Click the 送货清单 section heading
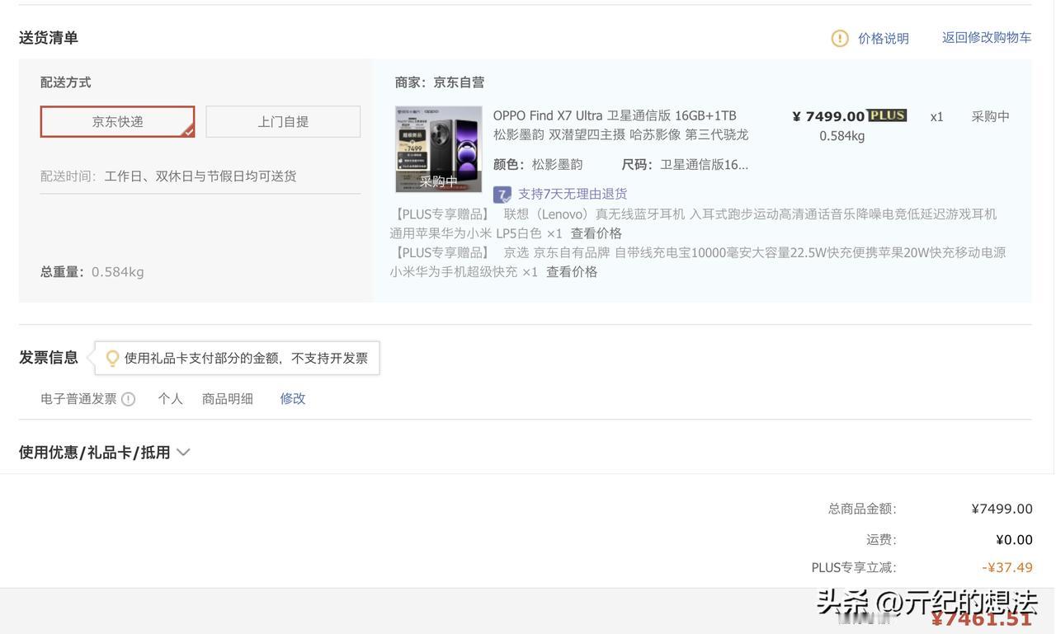Screen dimensions: 1056x634 click(x=49, y=37)
